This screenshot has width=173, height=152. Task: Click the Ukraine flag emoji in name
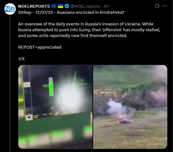[x=61, y=6]
